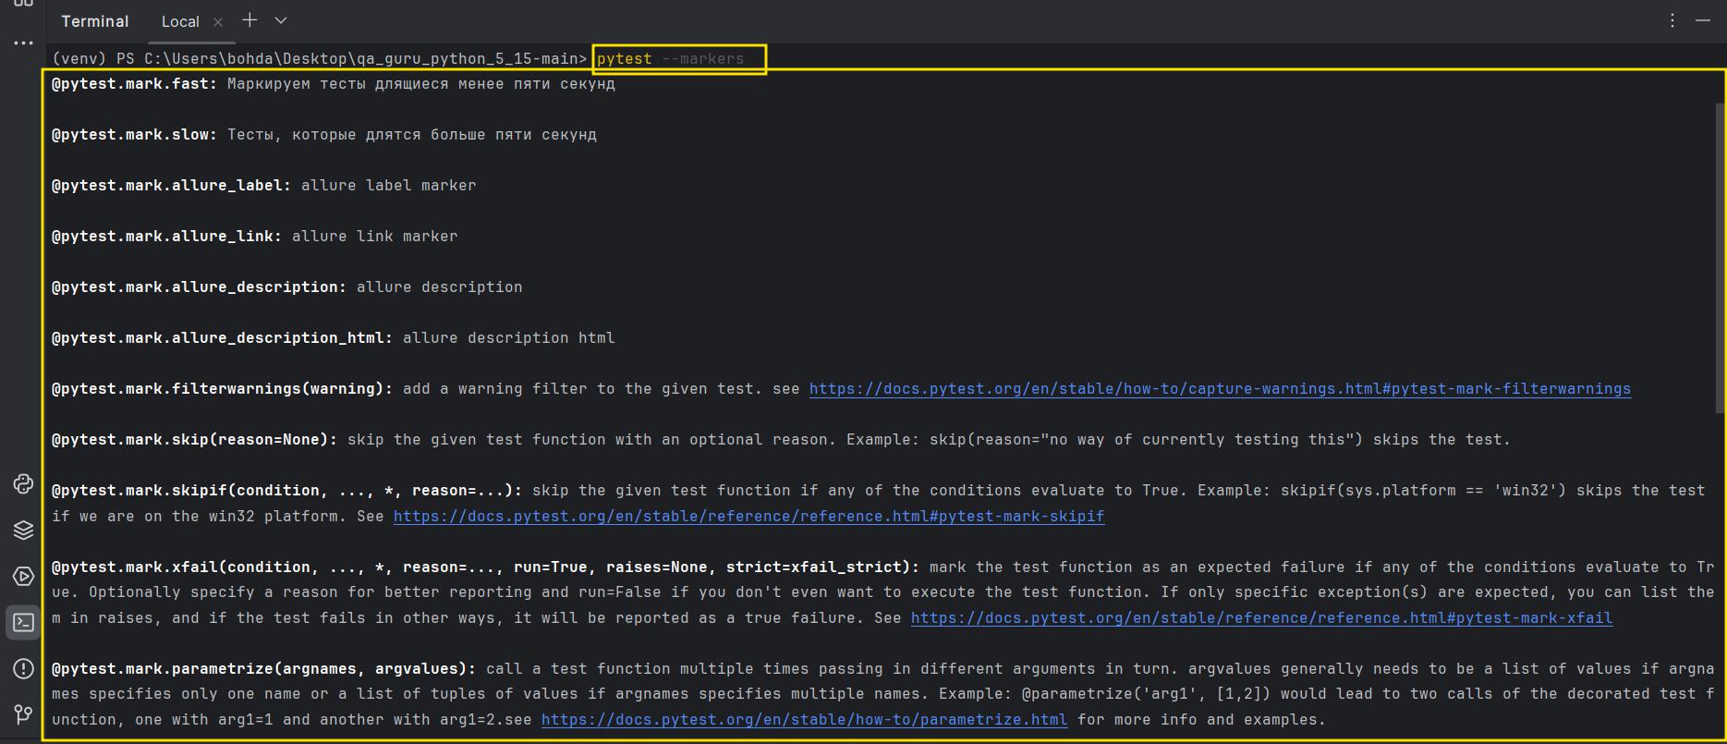
Task: Hide the Terminal tool window
Action: pyautogui.click(x=1703, y=20)
